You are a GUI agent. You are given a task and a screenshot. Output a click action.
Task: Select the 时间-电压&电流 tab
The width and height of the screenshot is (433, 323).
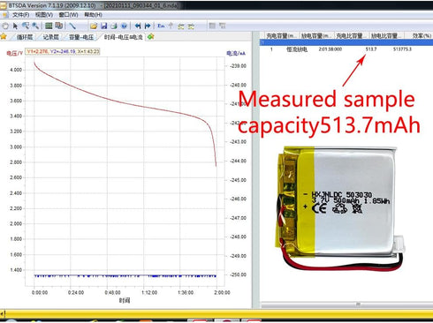point(123,37)
